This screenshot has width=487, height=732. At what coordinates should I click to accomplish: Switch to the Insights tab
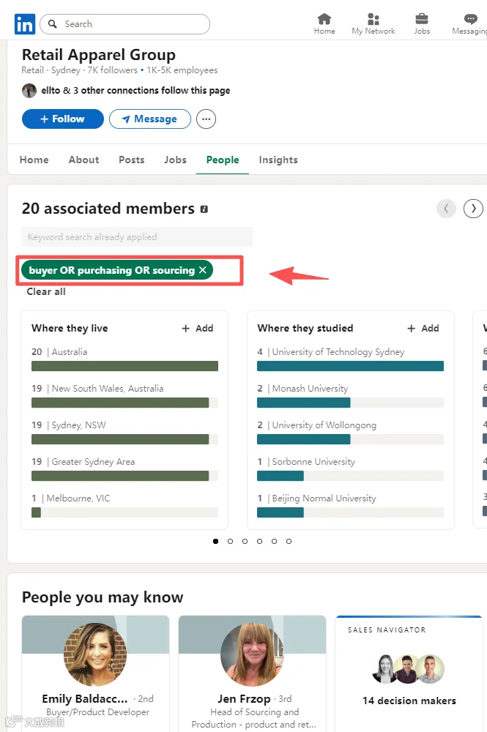coord(278,160)
